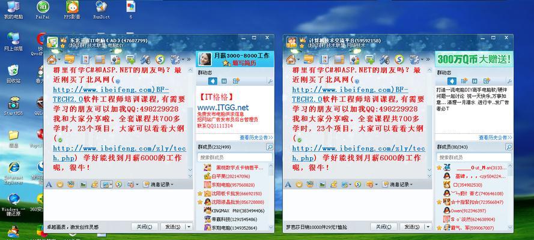The image size is (534, 240).
Task: Click send-picture icon in 东北三省IT电脑 window
Action: (x=83, y=185)
